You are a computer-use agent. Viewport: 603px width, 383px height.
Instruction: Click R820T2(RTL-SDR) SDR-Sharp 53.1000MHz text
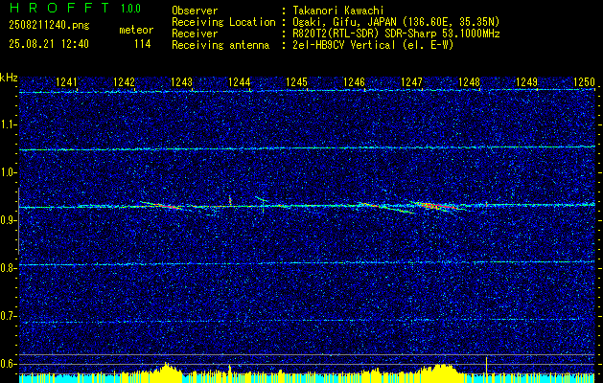tap(396, 34)
